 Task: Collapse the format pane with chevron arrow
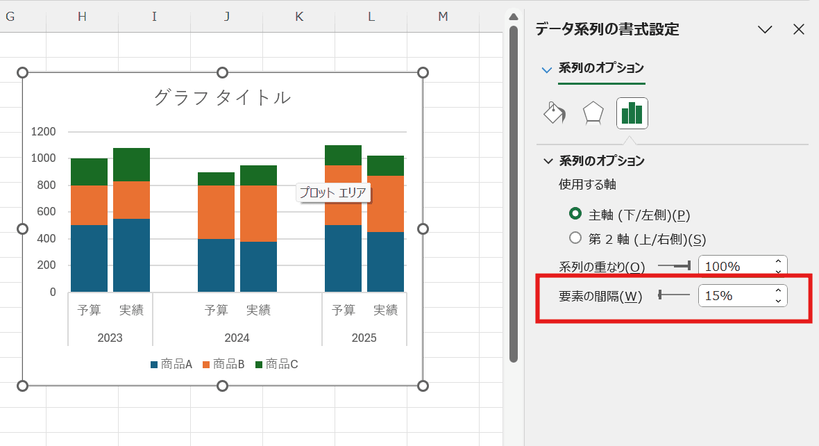(x=764, y=29)
